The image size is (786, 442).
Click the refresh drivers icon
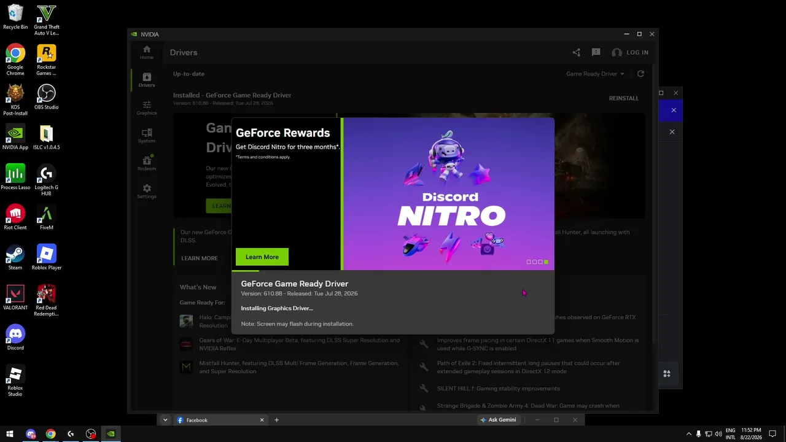(x=640, y=74)
